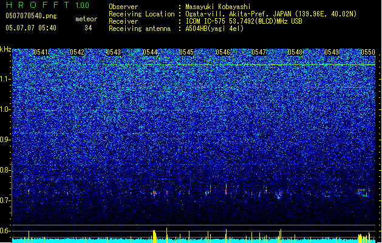Click the Receiving Location label
Screen dimensions: 382x243
142,14
